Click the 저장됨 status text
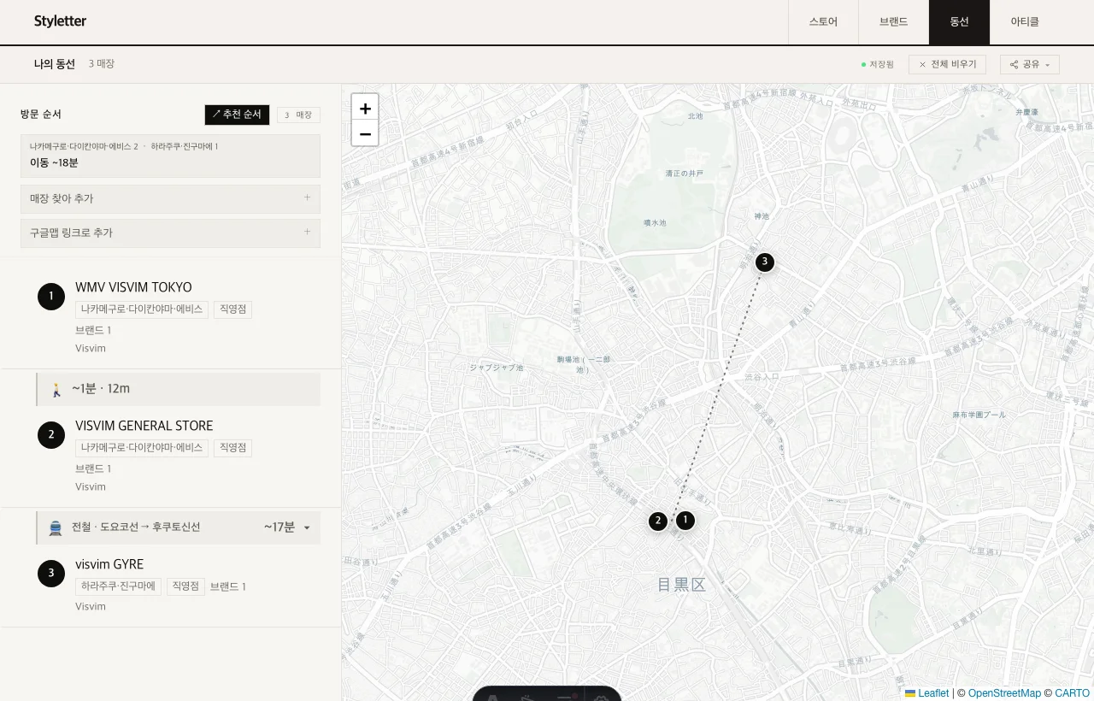Viewport: 1094px width, 701px height. pyautogui.click(x=882, y=65)
